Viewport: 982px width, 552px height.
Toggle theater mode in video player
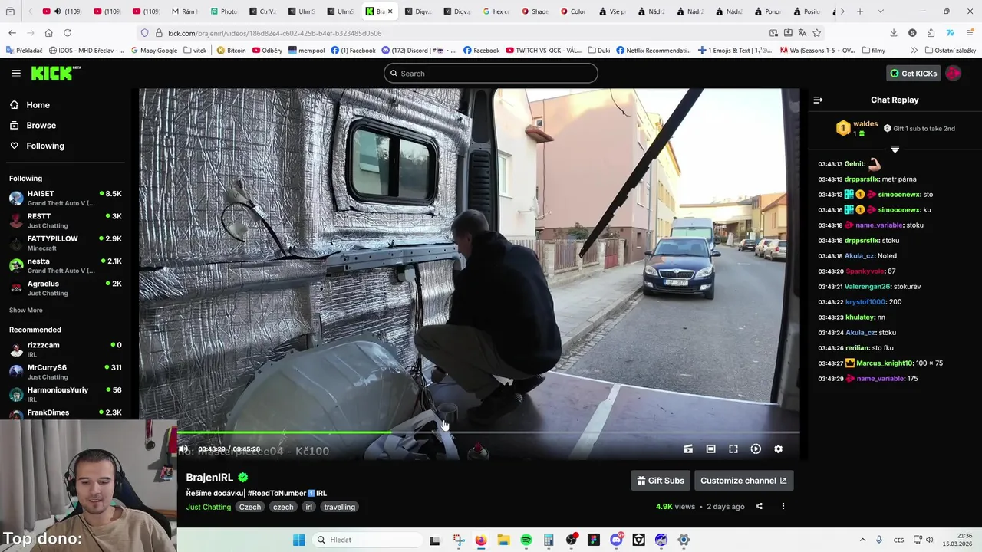pos(710,449)
